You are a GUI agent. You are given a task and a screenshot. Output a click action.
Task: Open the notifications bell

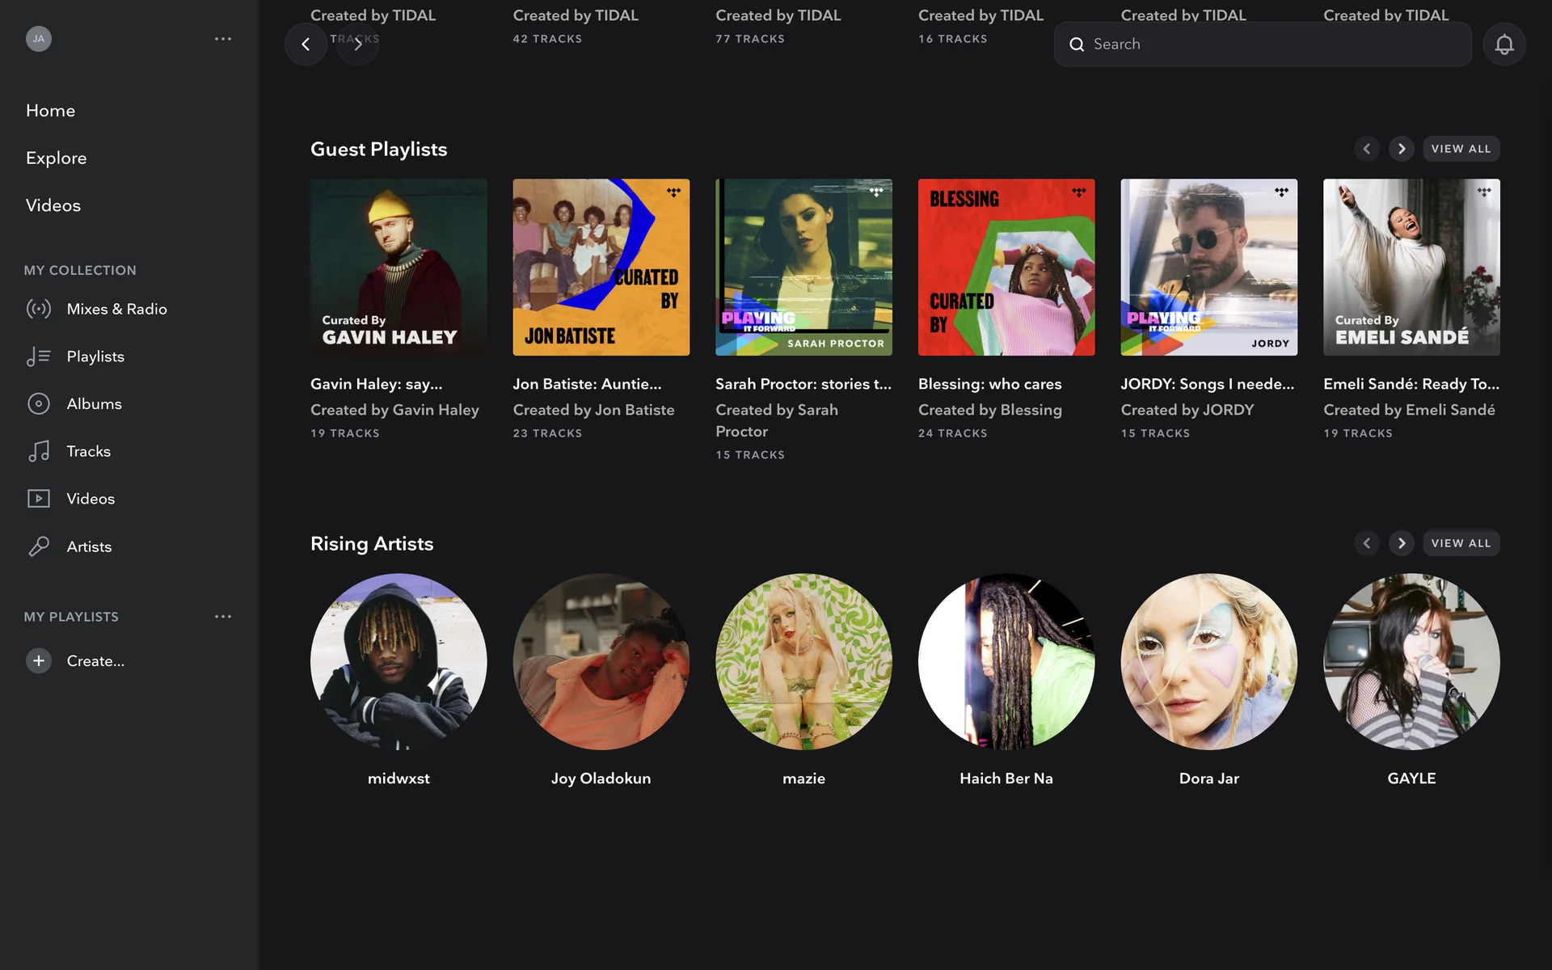click(x=1503, y=44)
